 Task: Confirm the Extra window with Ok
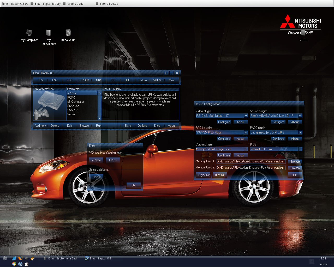(134, 185)
